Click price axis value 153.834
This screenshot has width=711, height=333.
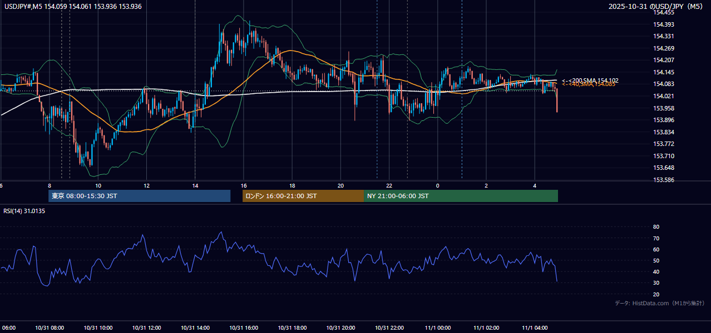[x=664, y=132]
